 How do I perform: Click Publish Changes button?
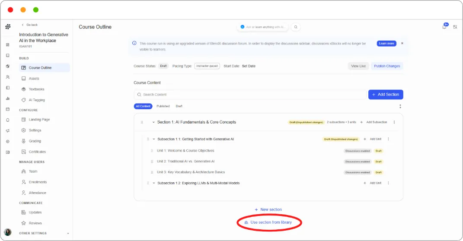pyautogui.click(x=387, y=66)
